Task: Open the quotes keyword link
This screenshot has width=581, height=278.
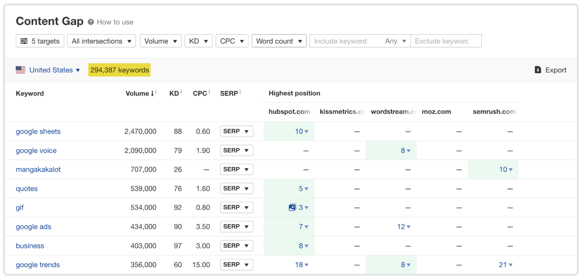Action: 27,189
